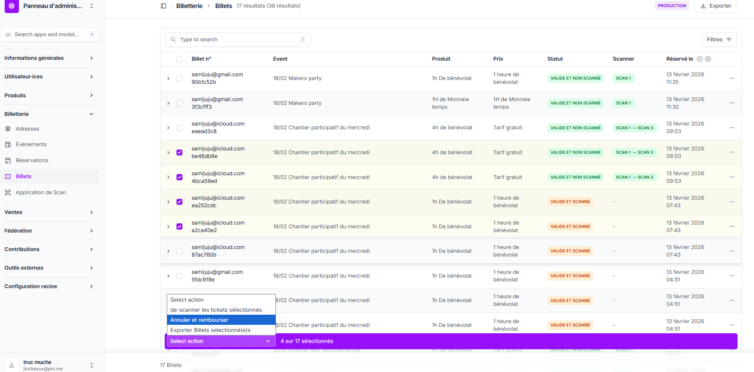The image size is (754, 372).
Task: Expand row details for ticket eaead3c8
Action: [x=168, y=128]
